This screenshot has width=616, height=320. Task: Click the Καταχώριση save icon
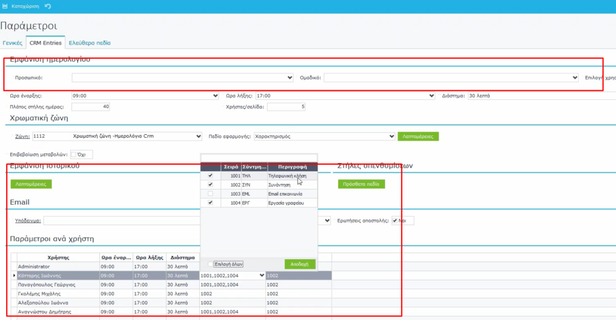click(5, 6)
